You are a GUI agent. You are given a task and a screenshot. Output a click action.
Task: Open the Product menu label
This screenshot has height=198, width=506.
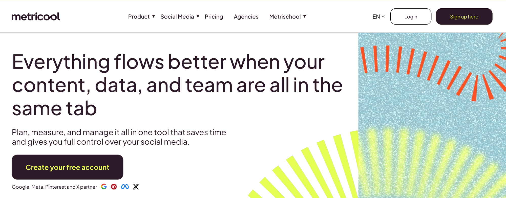click(x=139, y=17)
